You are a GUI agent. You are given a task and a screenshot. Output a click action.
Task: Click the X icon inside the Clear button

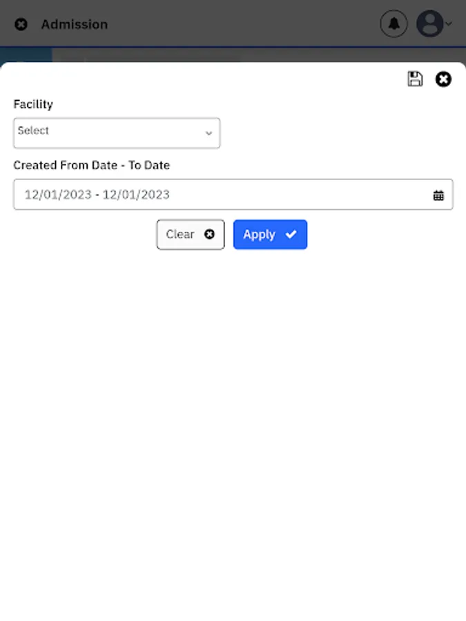coord(209,235)
